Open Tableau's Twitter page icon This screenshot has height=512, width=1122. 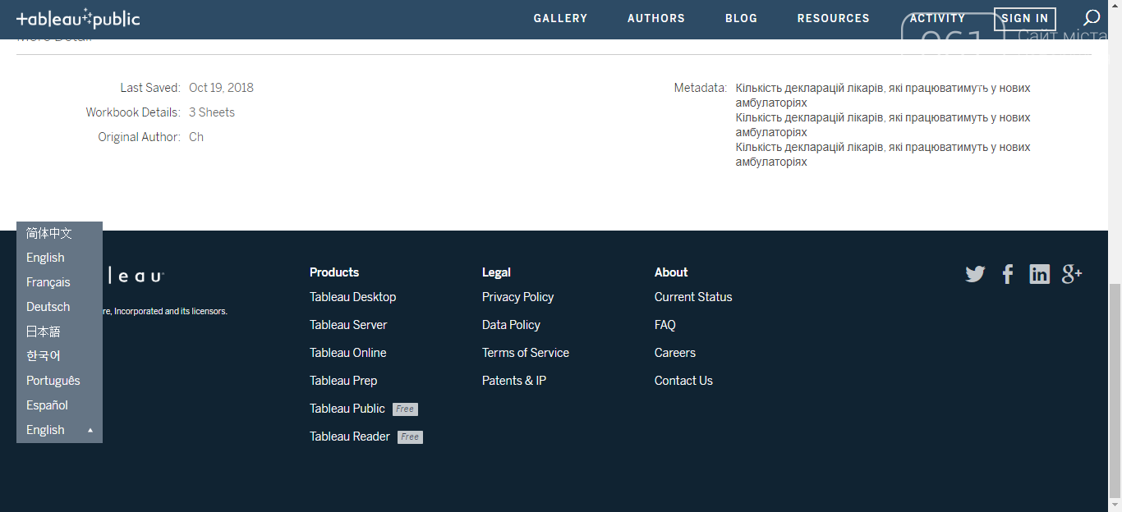point(975,274)
